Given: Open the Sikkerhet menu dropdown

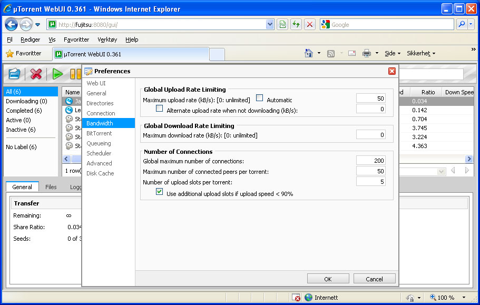Looking at the screenshot, I should tap(421, 53).
